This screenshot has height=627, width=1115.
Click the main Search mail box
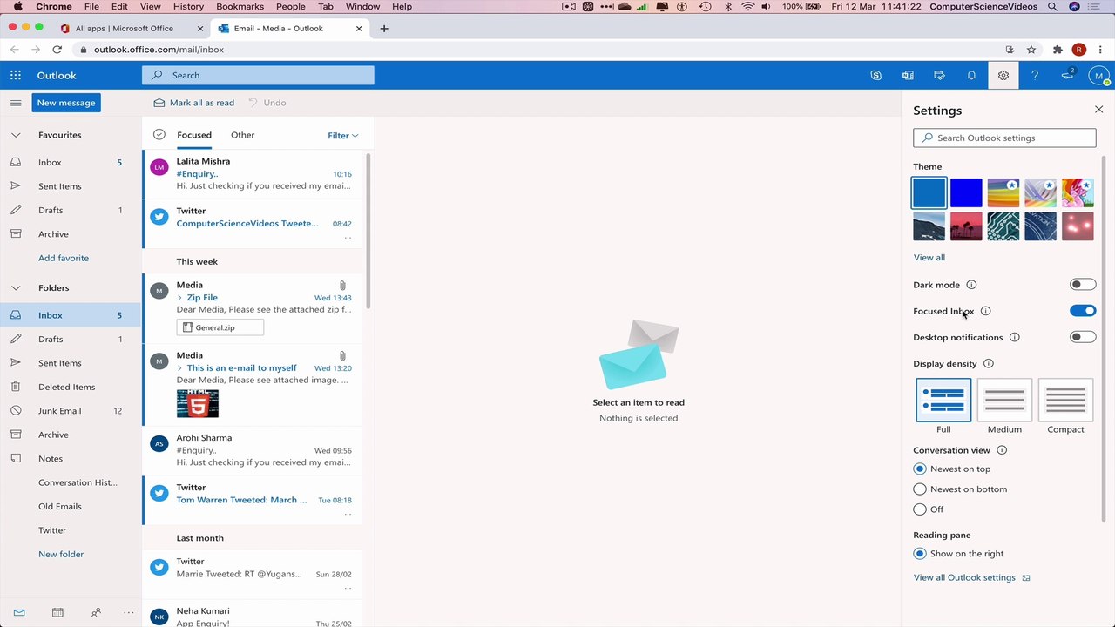point(258,76)
